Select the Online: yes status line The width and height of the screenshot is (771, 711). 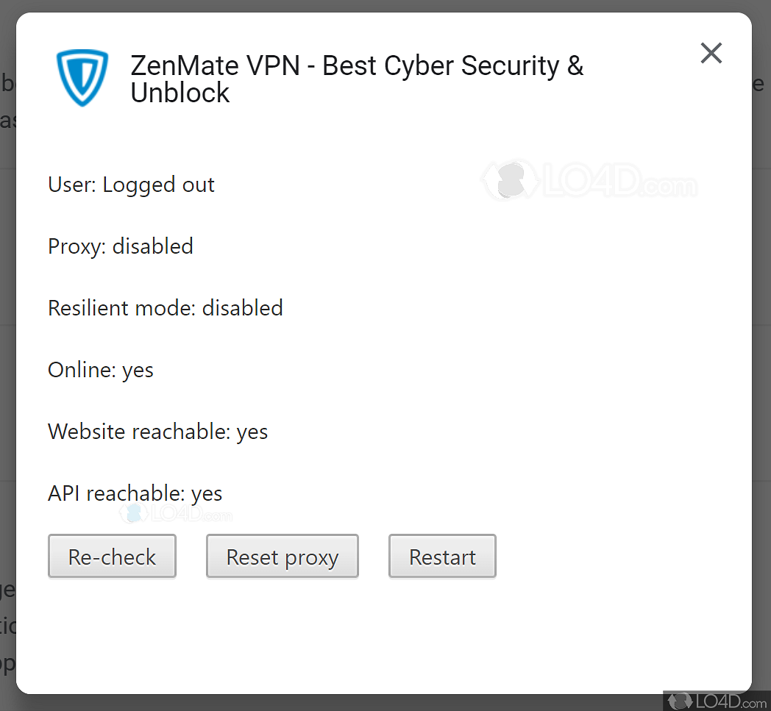tap(100, 369)
